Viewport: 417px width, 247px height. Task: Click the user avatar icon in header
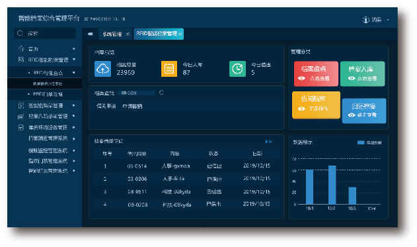pyautogui.click(x=366, y=19)
